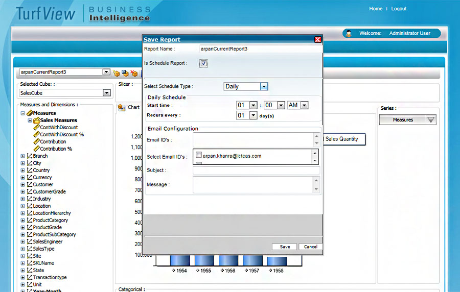Expand the CustomerGrade dimension
The image size is (460, 292).
(x=22, y=192)
